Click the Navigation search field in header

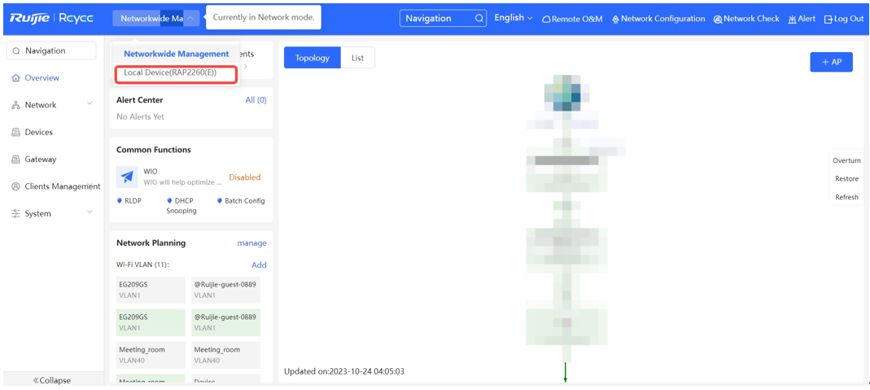(x=443, y=18)
